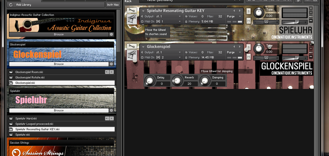Click the library browser vertical scrollbar

(119, 31)
